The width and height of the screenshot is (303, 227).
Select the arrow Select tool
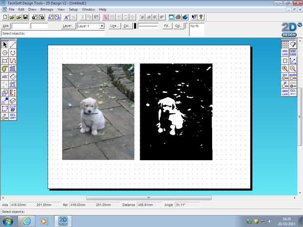point(5,45)
